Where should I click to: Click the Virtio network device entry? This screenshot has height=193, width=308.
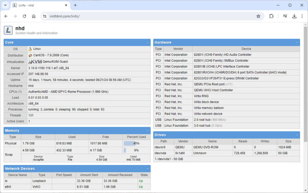pos(208,114)
